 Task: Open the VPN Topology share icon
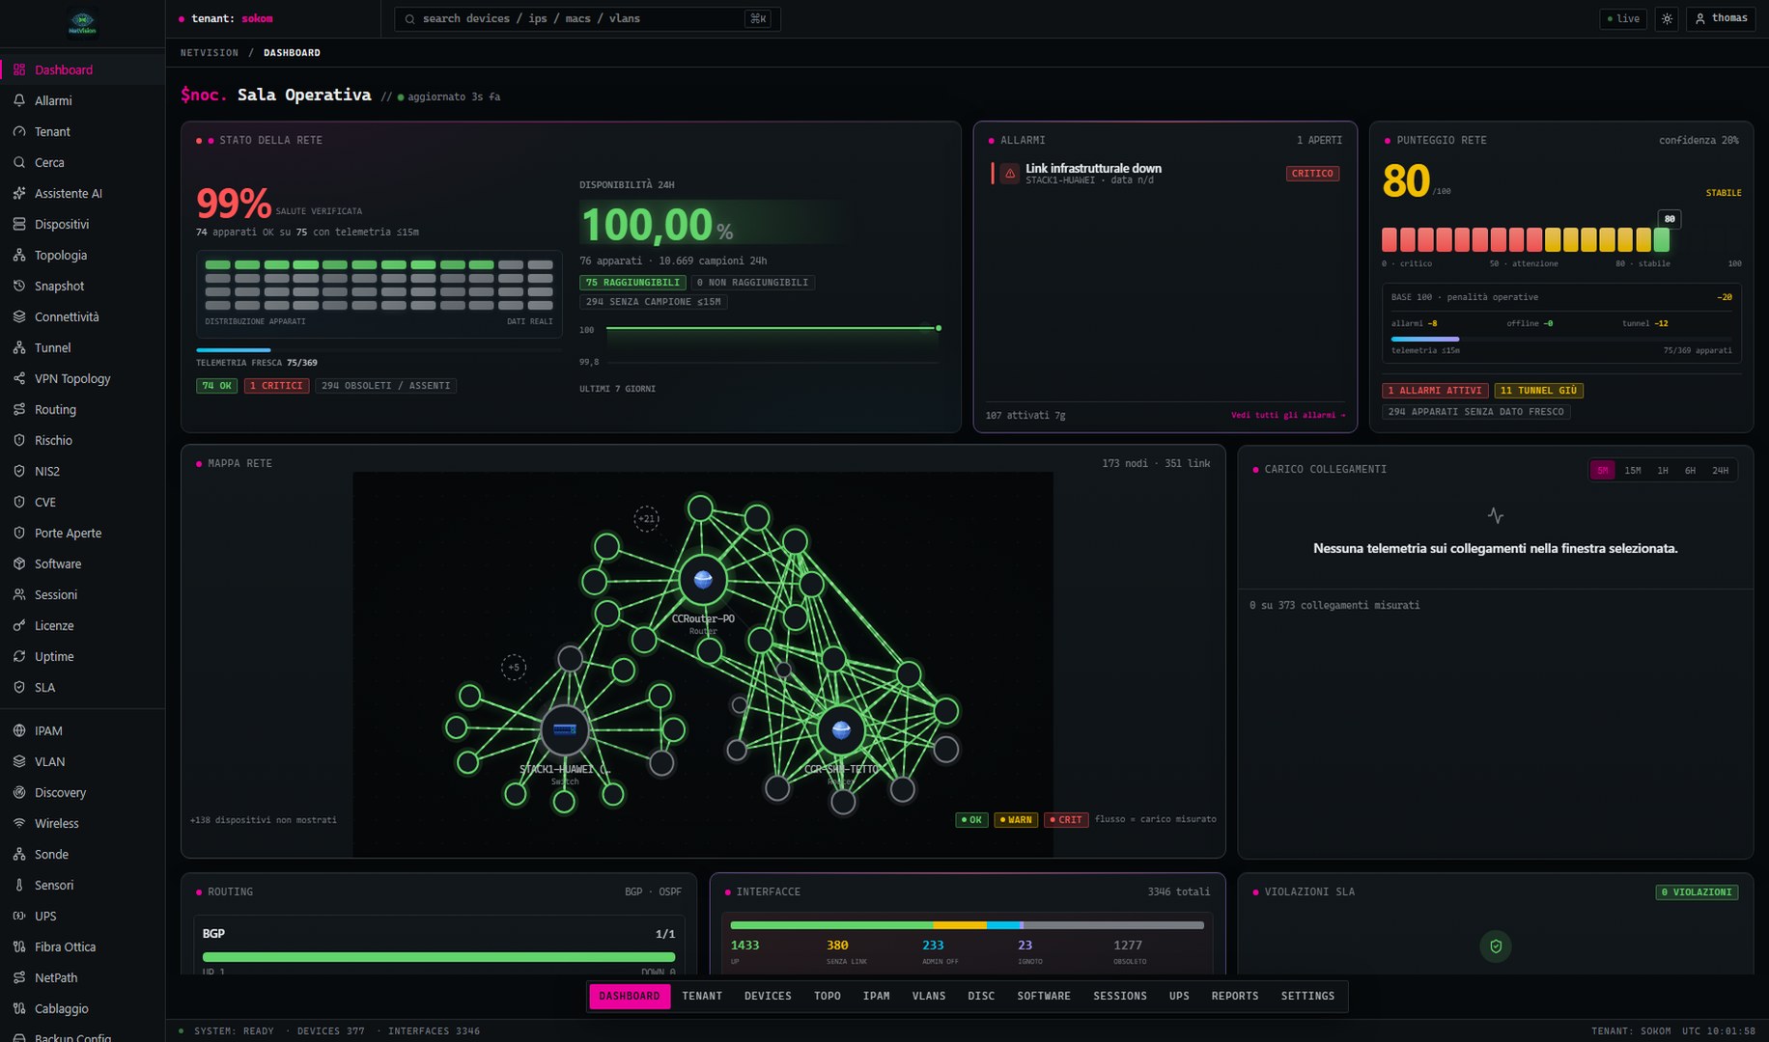pos(19,378)
